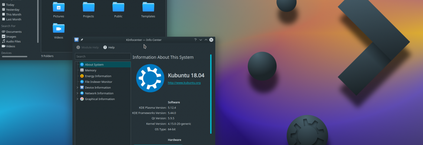
Task: Expand the Graphical Information tree node
Action: [77, 99]
